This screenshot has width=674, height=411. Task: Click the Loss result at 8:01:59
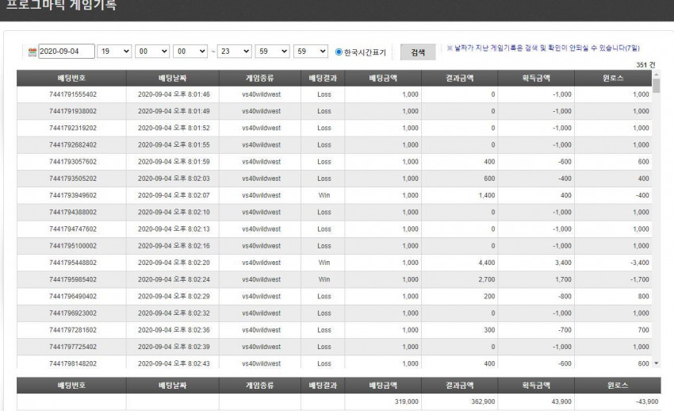(x=324, y=162)
